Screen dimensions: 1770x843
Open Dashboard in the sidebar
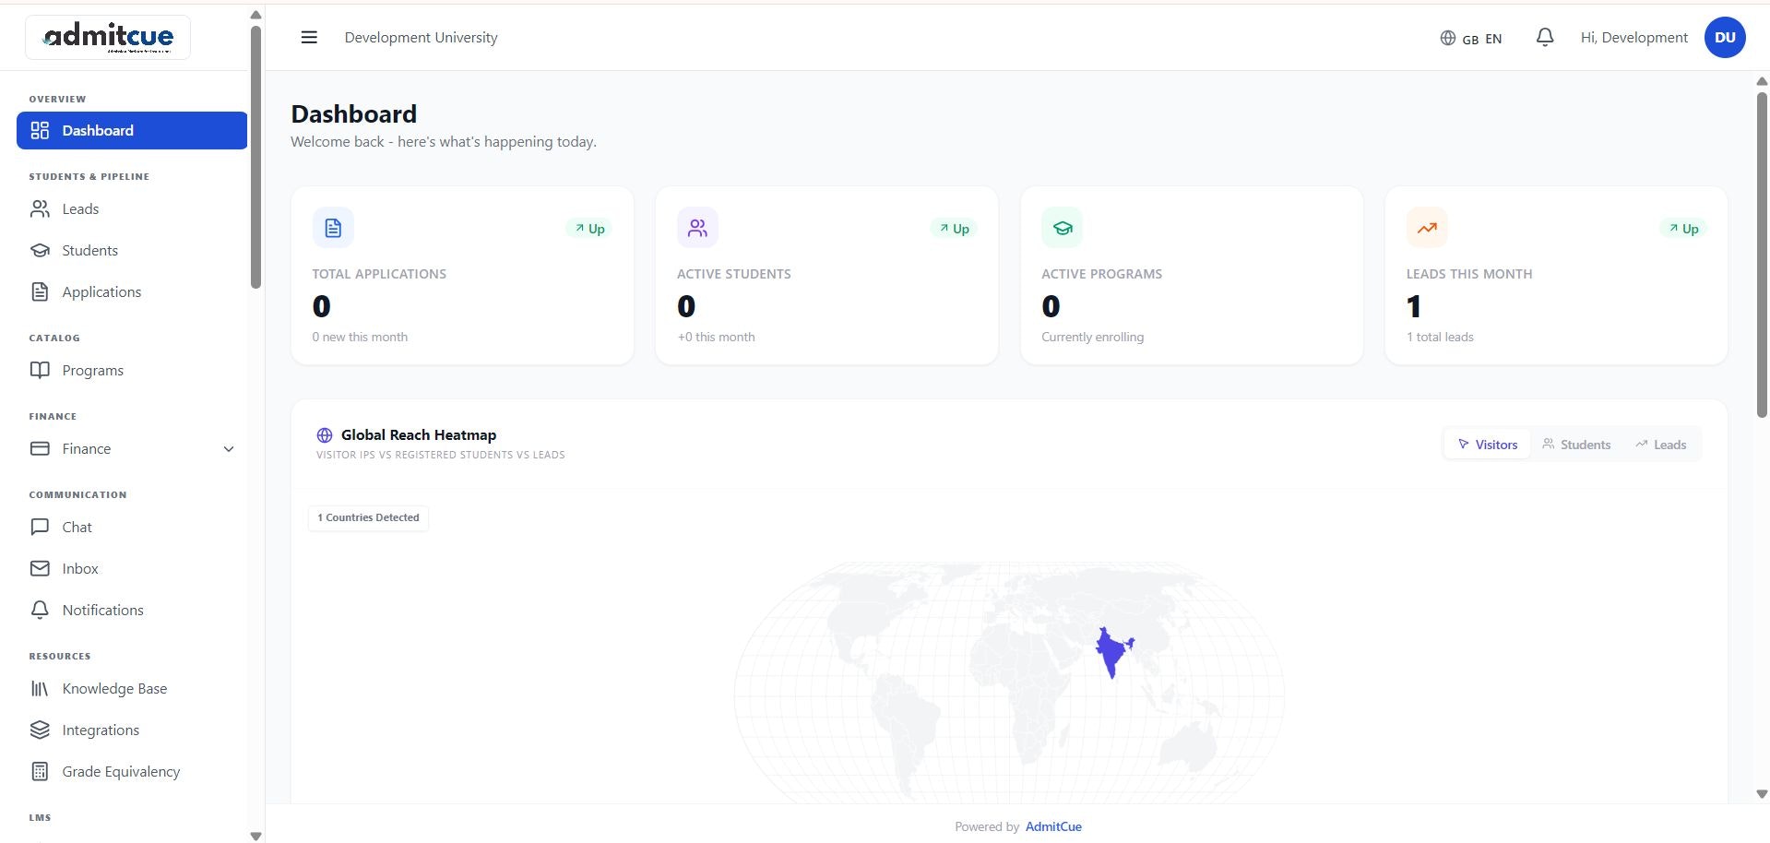coord(132,131)
